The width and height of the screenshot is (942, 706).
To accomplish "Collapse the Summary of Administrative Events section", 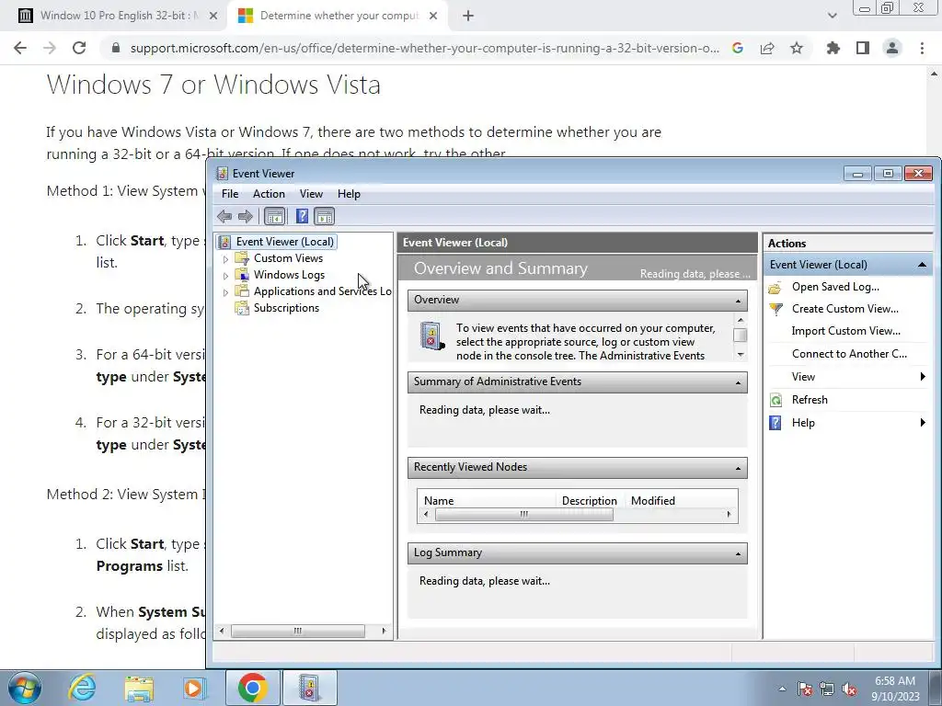I will pyautogui.click(x=738, y=382).
